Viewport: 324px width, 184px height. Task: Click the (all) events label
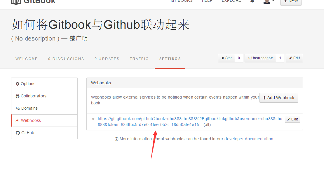pos(207,125)
